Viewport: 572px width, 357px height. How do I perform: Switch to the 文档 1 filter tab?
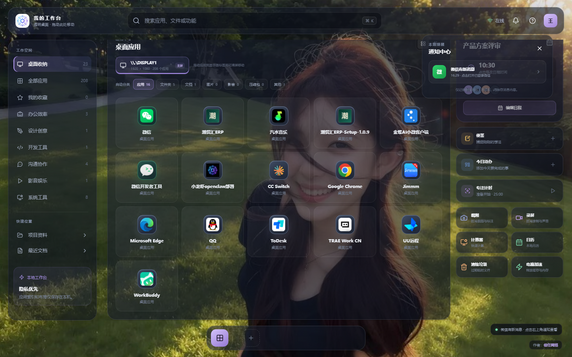point(191,84)
